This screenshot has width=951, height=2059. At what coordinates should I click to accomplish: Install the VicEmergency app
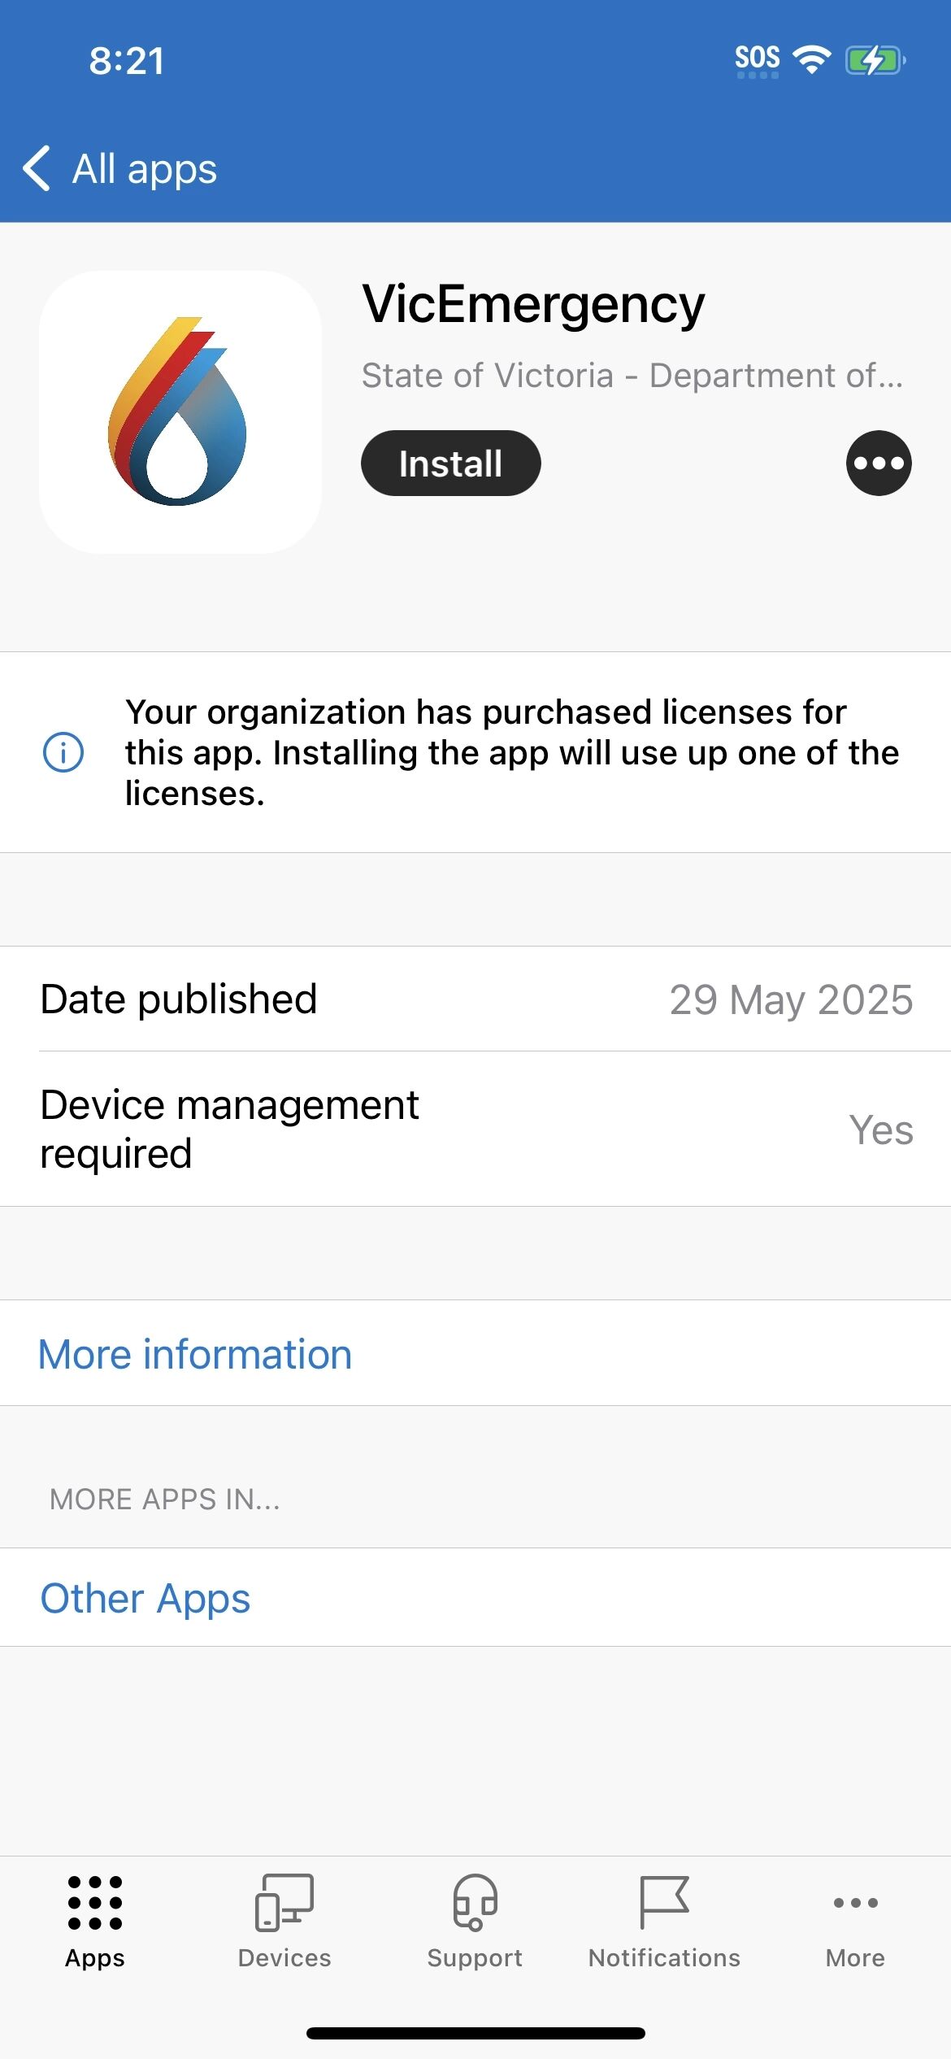click(451, 463)
